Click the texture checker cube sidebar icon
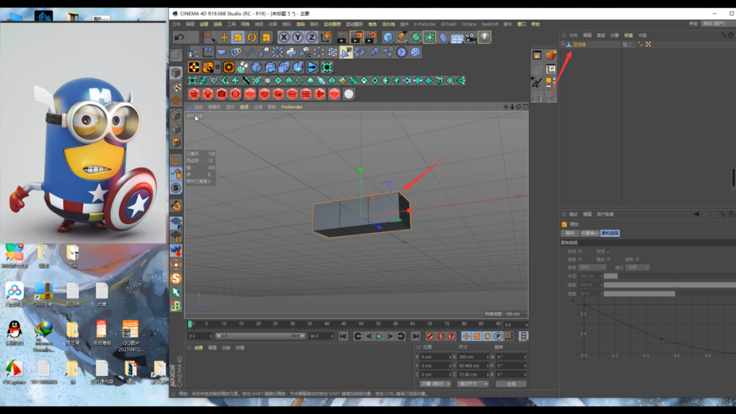Viewport: 736px width, 414px height. click(176, 86)
